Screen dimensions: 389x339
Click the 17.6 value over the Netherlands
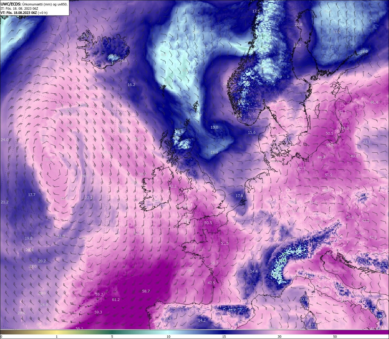(239, 196)
